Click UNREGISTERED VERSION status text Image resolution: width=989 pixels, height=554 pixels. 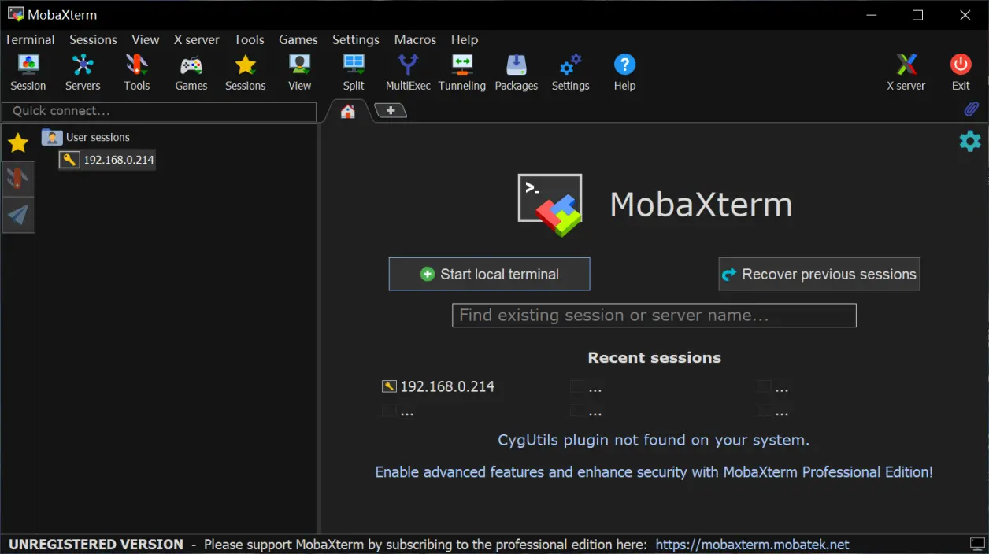tap(96, 545)
